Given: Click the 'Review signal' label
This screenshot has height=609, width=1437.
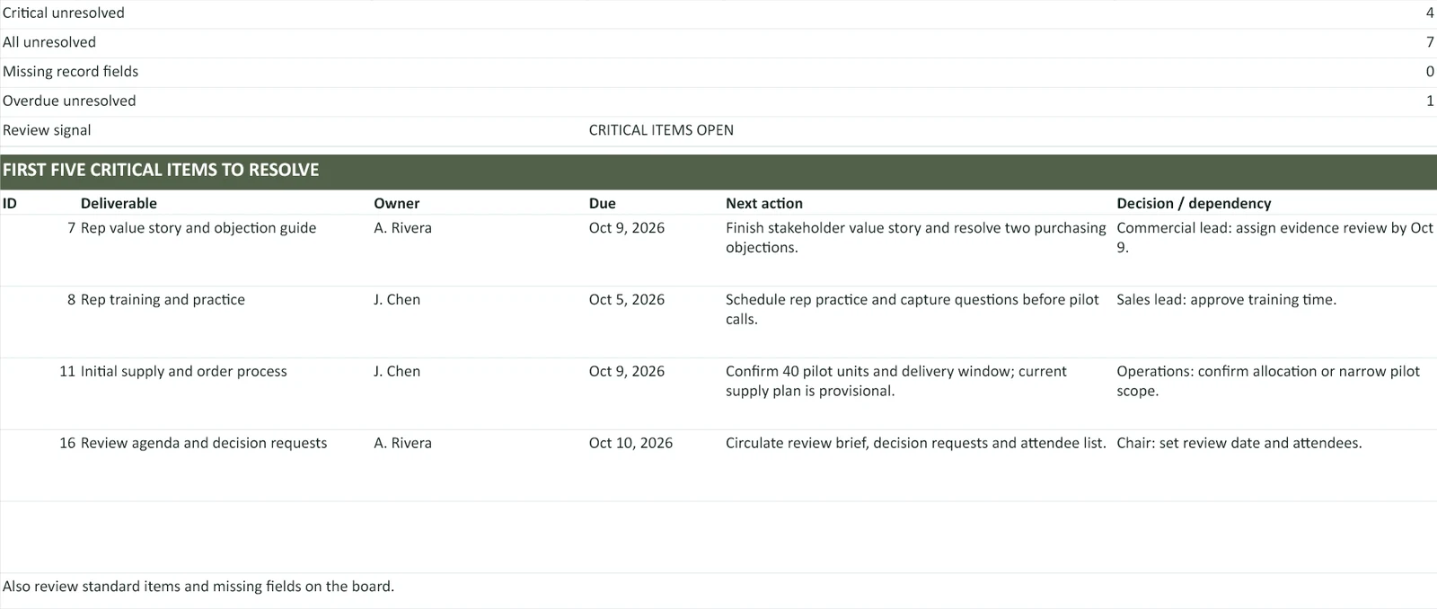Looking at the screenshot, I should [x=47, y=130].
